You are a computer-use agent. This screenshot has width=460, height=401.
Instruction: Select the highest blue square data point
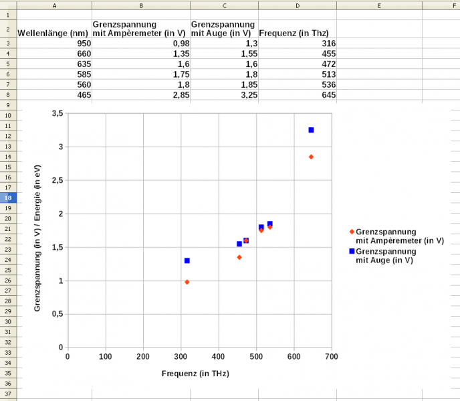coord(311,130)
